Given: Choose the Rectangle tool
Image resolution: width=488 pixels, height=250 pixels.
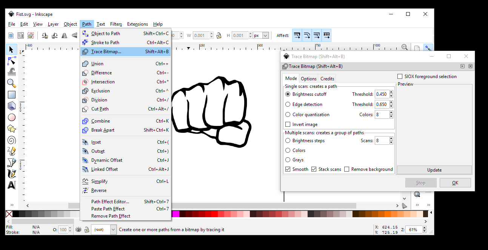Looking at the screenshot, I should 11,94.
